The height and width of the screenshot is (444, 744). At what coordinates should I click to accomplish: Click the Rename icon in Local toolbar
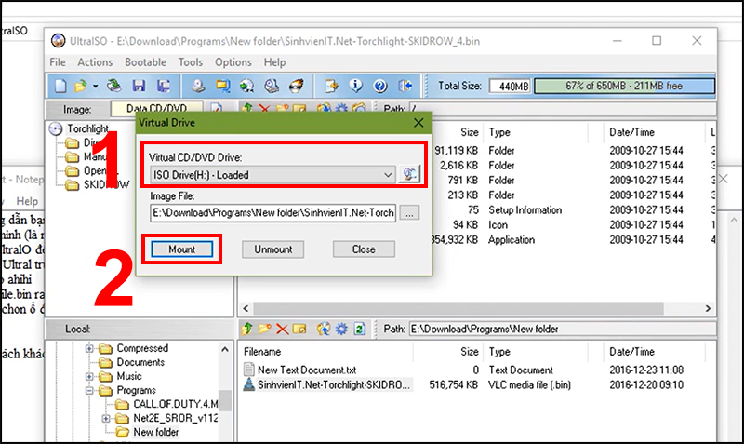(x=299, y=329)
